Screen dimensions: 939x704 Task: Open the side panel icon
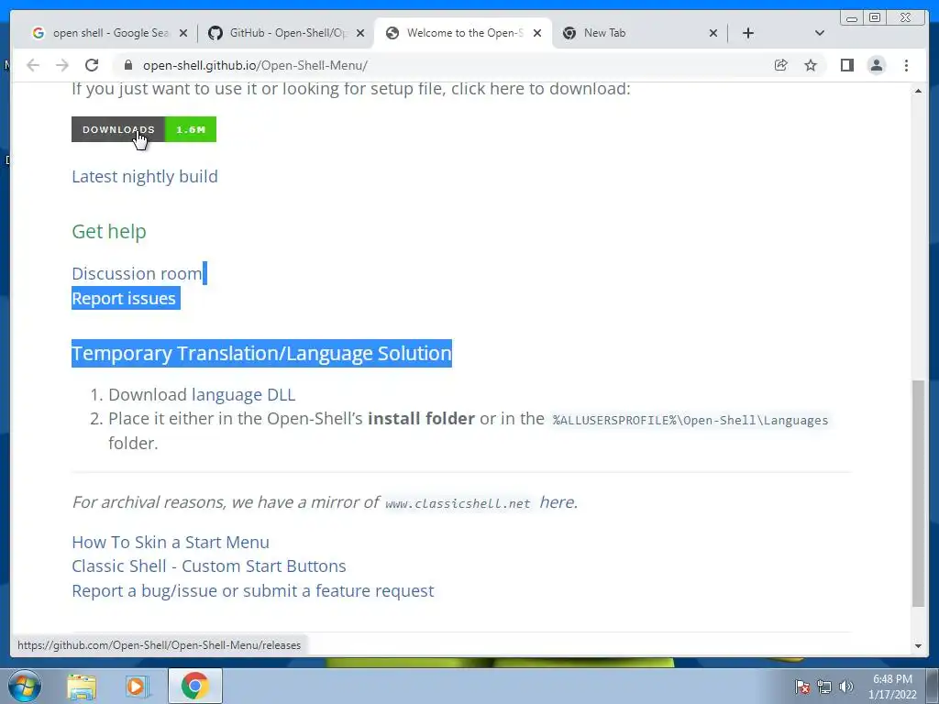tap(846, 65)
